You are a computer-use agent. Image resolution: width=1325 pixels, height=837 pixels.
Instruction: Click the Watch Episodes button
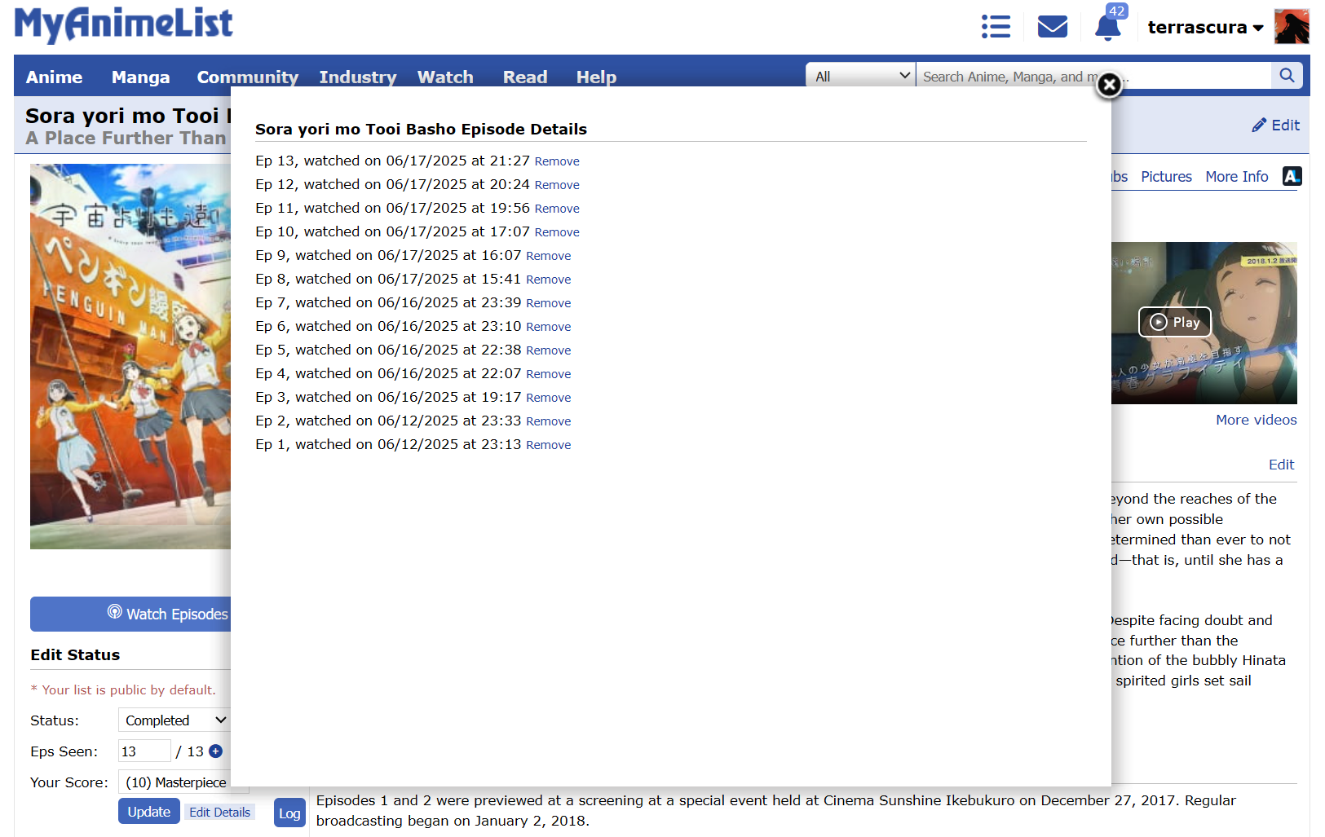130,614
